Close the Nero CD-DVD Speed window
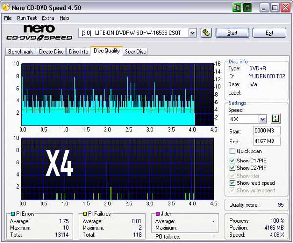 coord(285,8)
